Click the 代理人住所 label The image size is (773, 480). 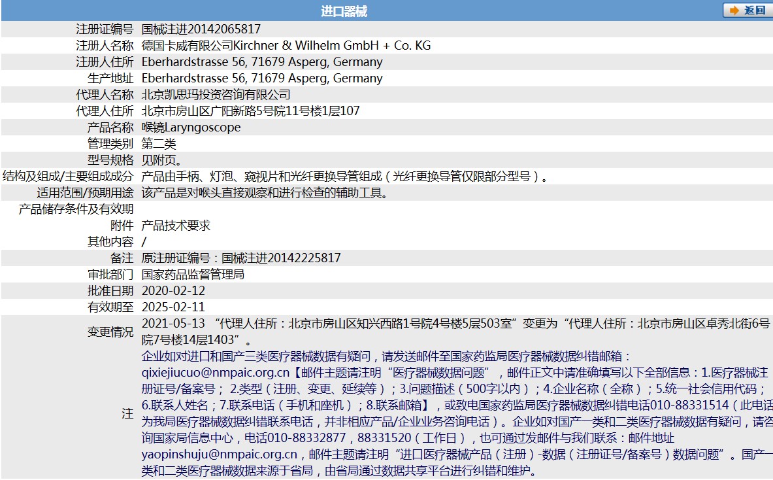(105, 111)
